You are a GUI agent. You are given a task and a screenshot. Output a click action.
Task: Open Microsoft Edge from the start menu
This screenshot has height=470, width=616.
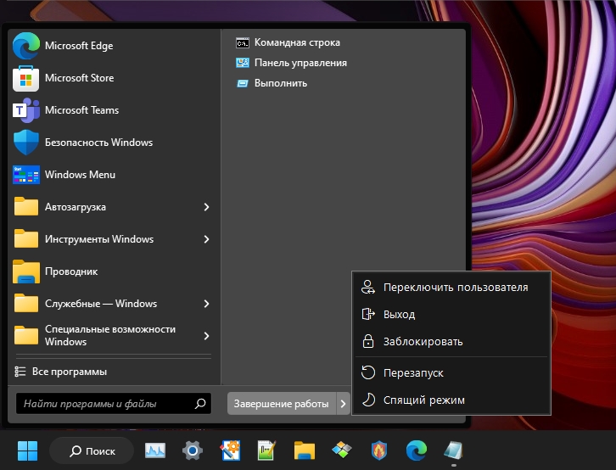pos(78,46)
